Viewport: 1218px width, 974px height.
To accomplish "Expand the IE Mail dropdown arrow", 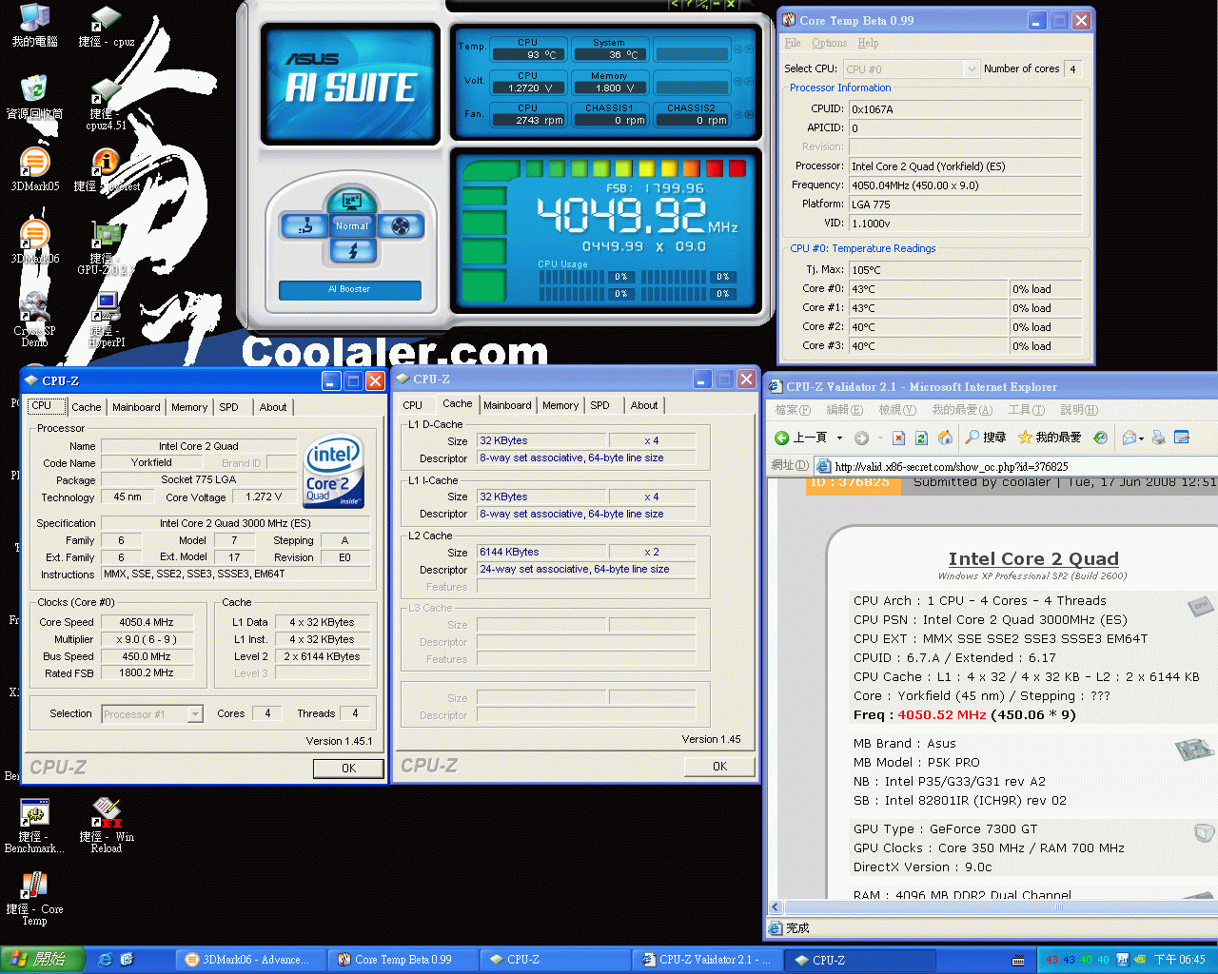I will [1141, 438].
